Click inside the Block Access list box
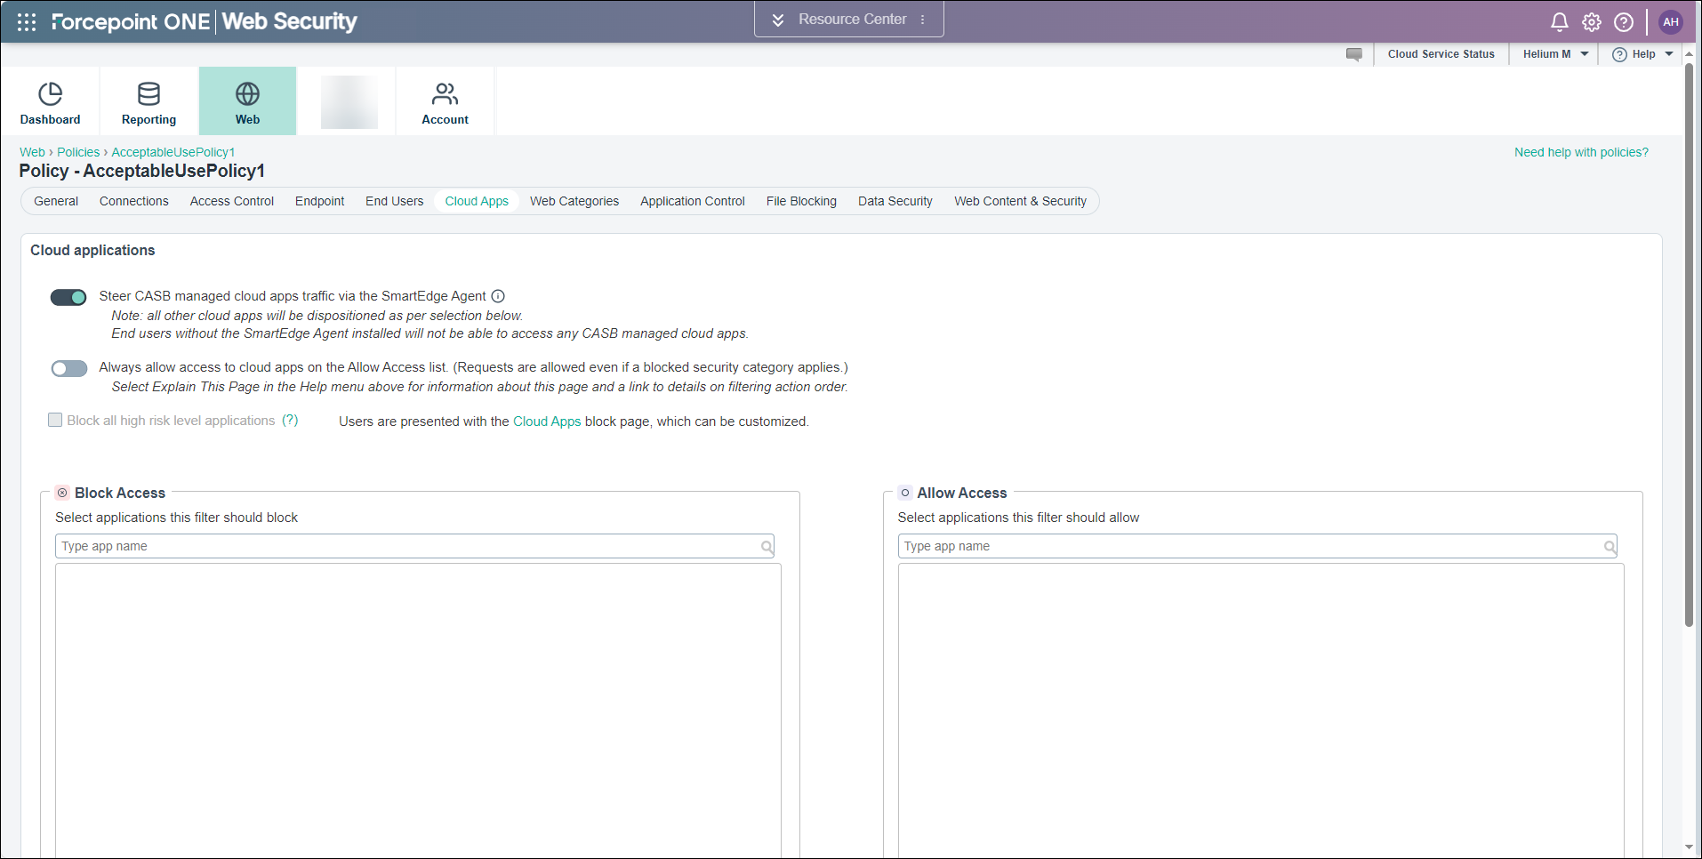 pyautogui.click(x=418, y=710)
